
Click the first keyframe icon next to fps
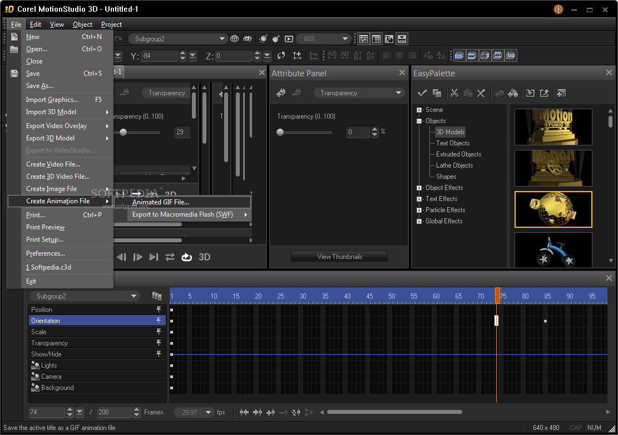click(x=244, y=412)
